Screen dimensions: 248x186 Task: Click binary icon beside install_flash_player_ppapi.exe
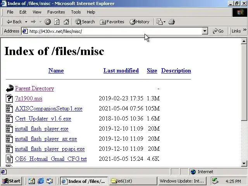coord(9,149)
